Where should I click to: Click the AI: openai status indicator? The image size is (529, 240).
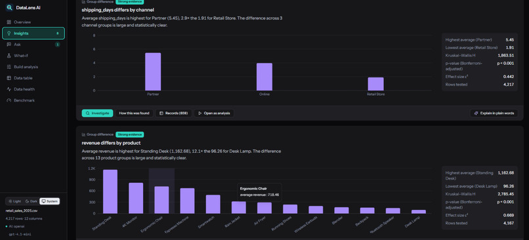(15, 226)
